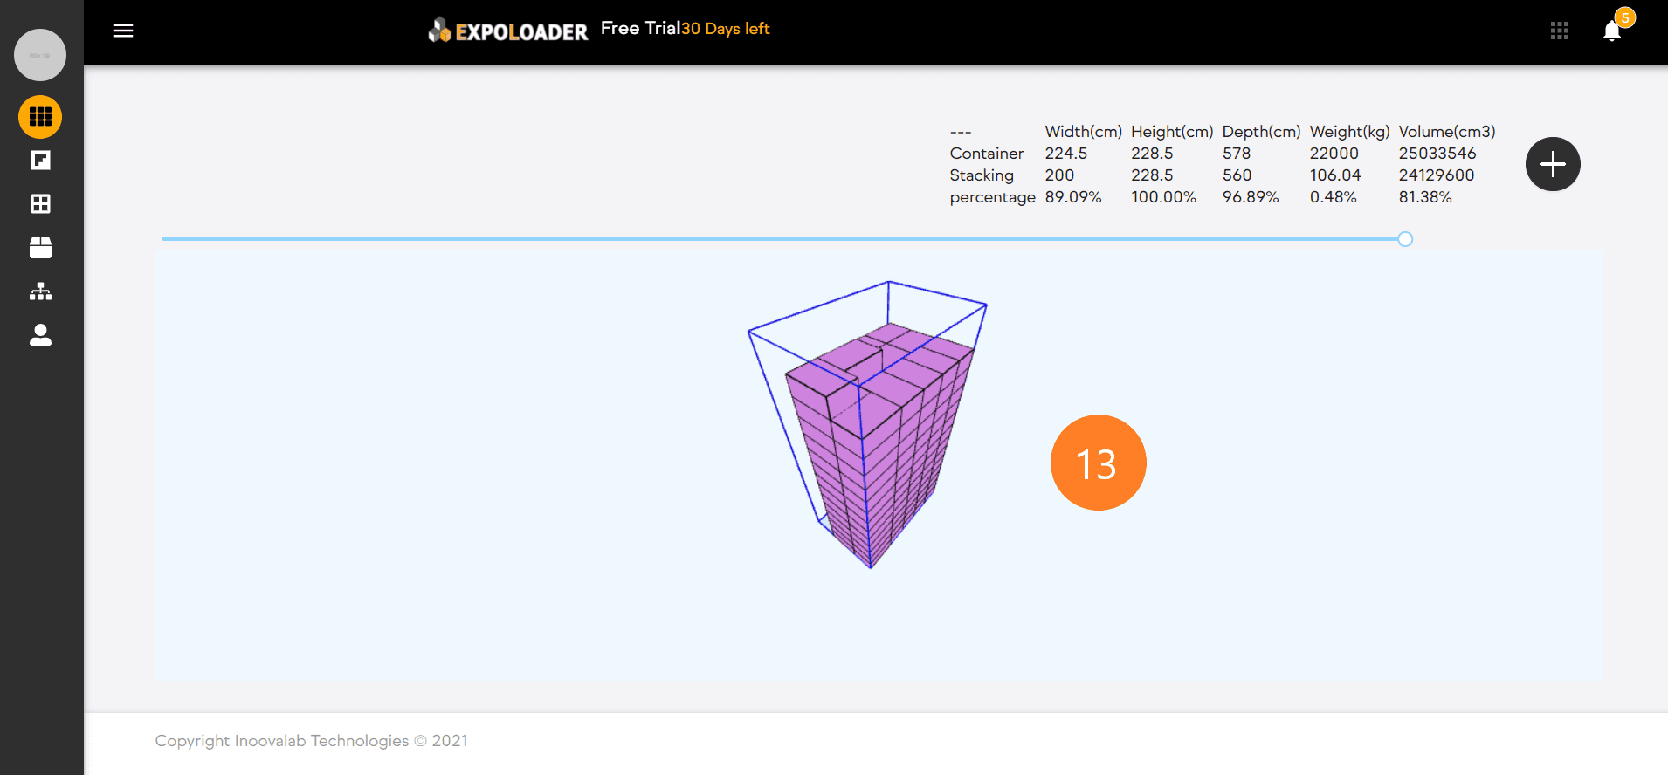Select the Stacking weight 106.04
The width and height of the screenshot is (1668, 775).
tap(1335, 175)
